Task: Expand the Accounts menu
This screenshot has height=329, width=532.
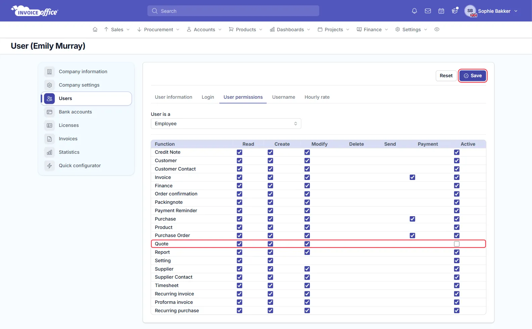Action: click(x=204, y=30)
